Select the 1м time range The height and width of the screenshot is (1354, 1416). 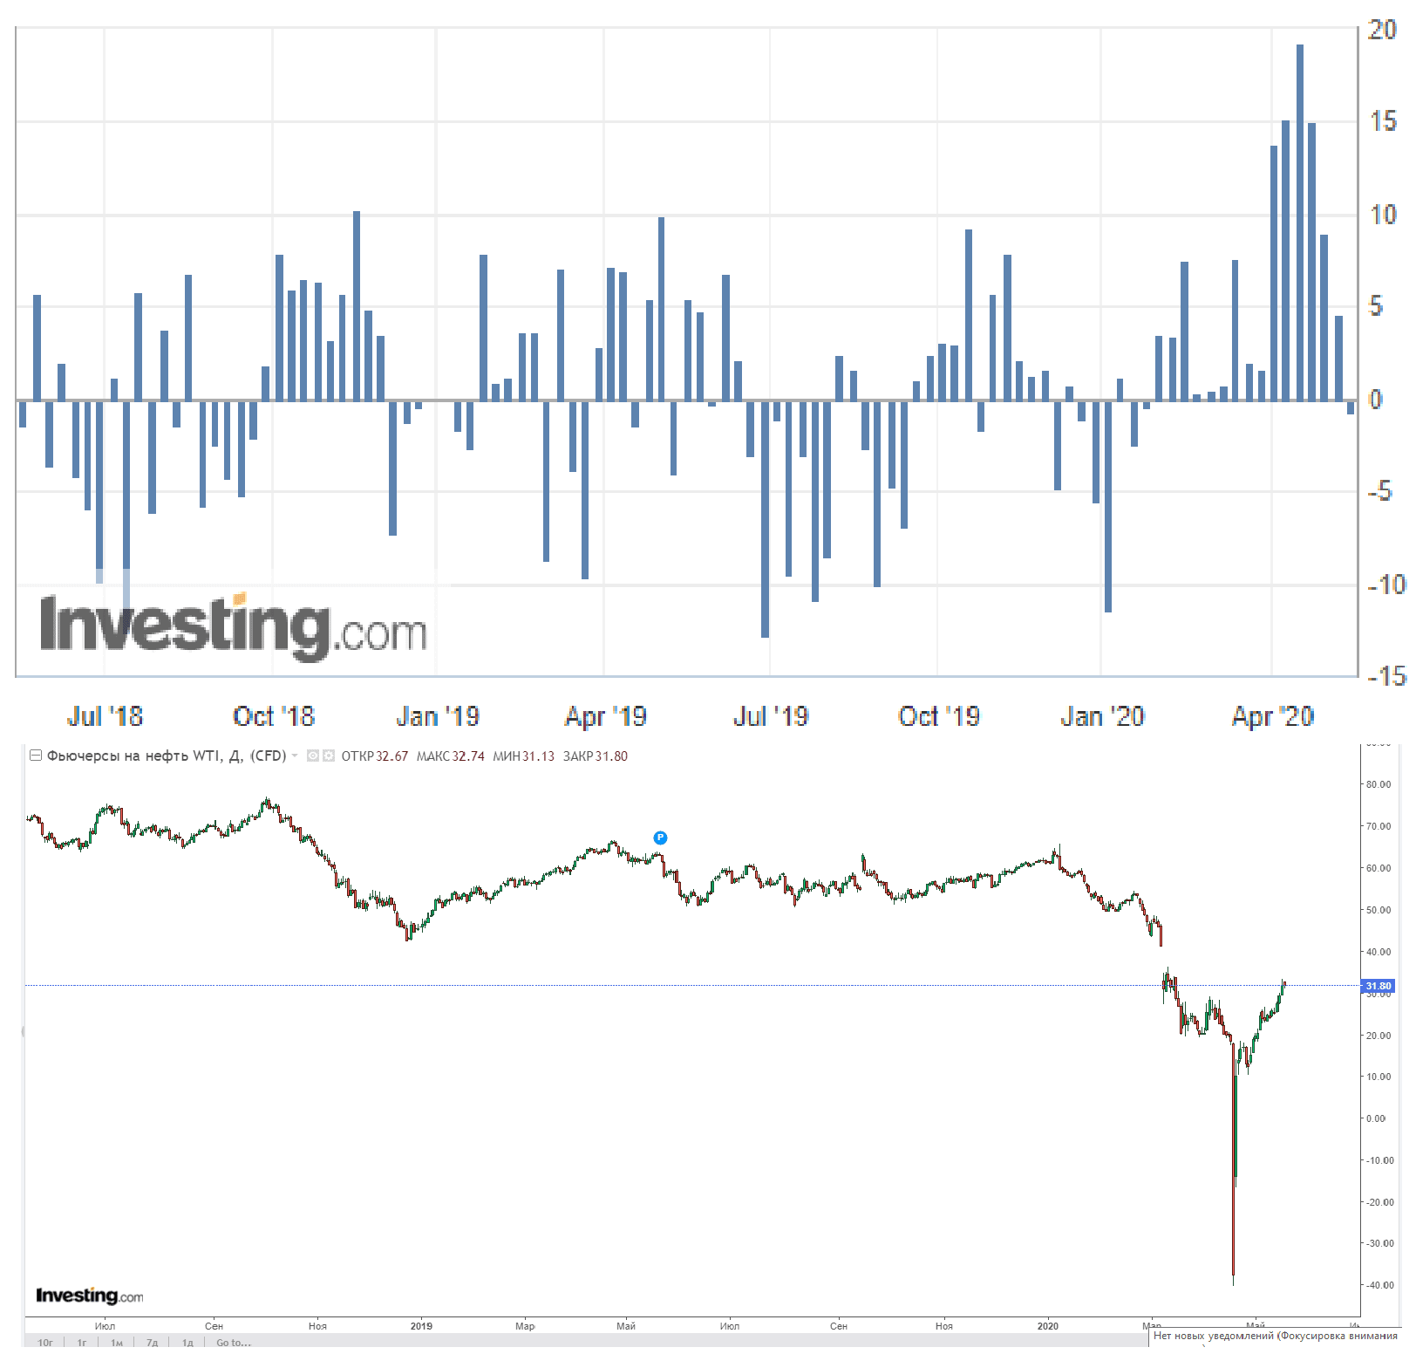117,1343
